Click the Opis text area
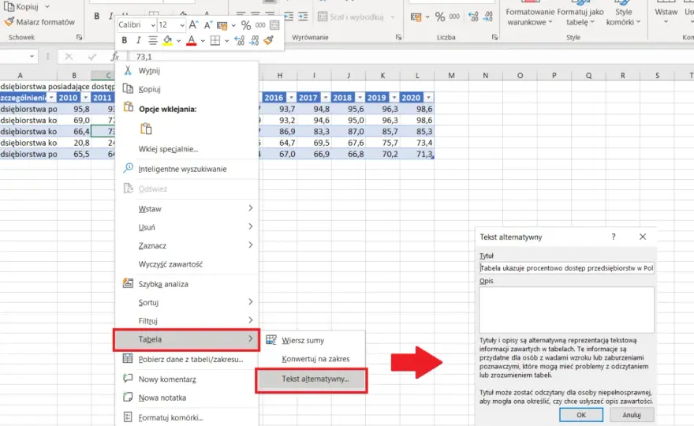 point(566,309)
